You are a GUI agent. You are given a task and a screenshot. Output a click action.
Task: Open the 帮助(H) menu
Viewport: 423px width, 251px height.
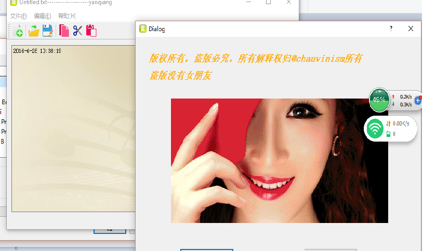[67, 16]
